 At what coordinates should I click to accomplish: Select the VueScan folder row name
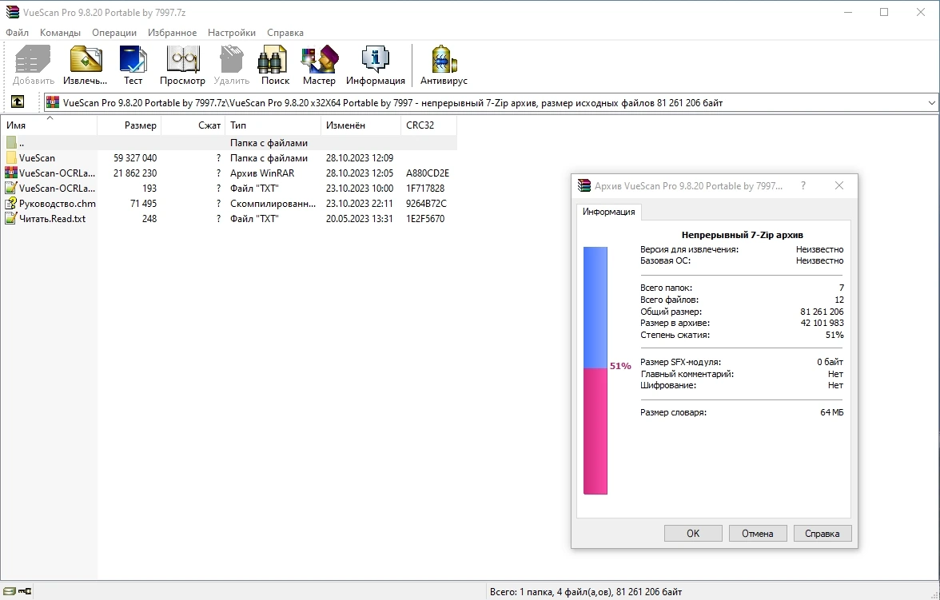(37, 158)
